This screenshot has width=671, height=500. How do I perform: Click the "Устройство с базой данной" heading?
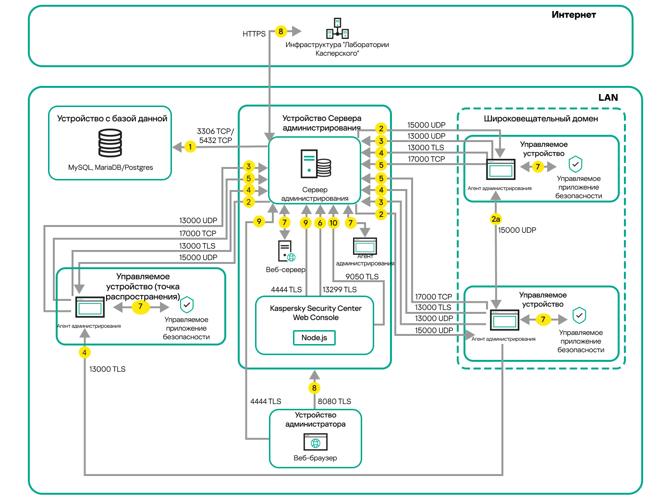(x=112, y=119)
